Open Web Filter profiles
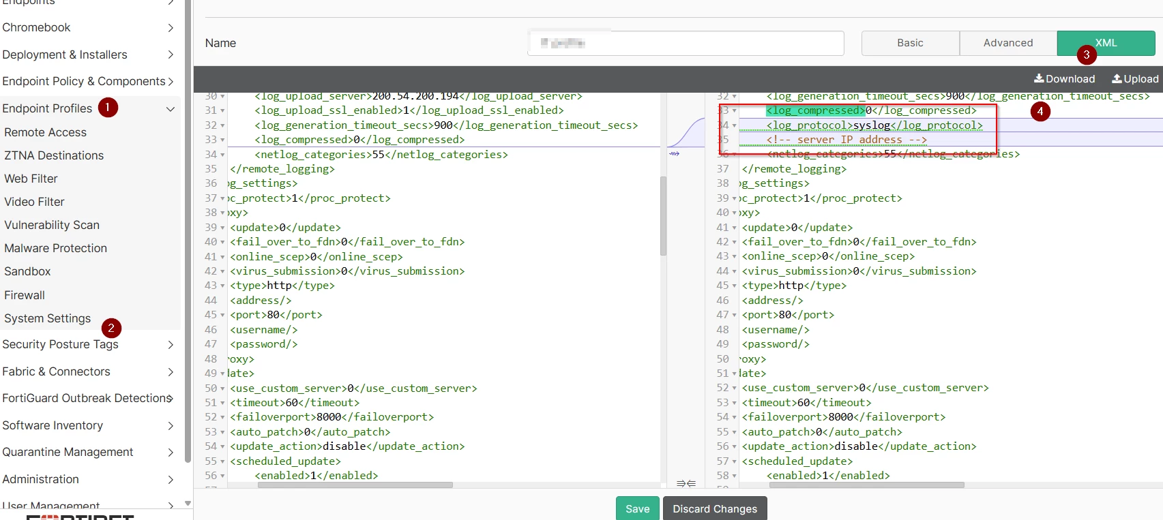 coord(31,179)
